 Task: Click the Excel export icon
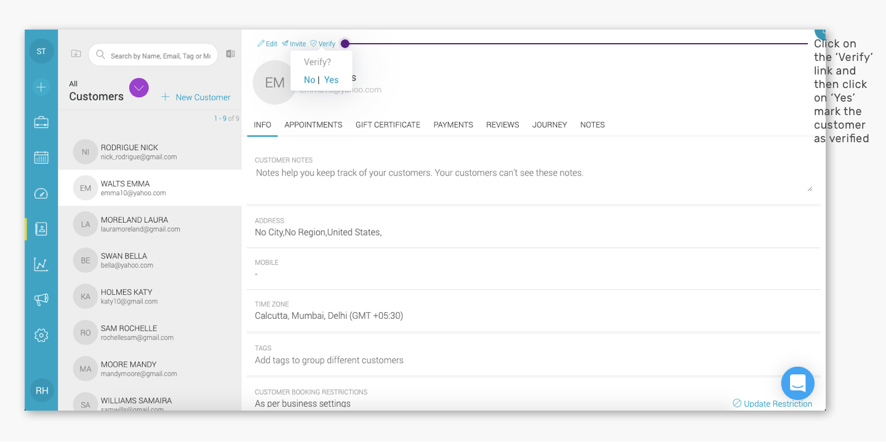pyautogui.click(x=230, y=54)
